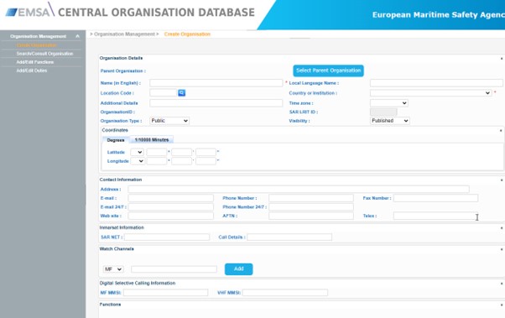This screenshot has height=318, width=505.
Task: Focus the watch channel value field
Action: (x=174, y=269)
